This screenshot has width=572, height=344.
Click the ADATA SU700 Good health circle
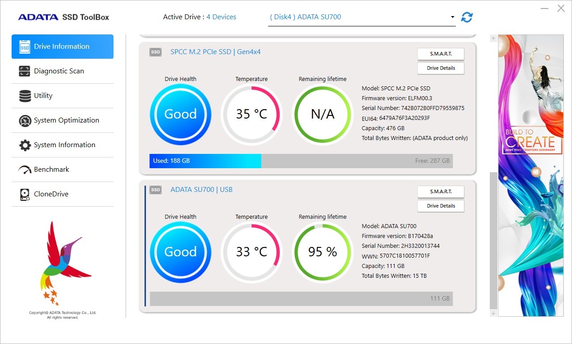click(181, 252)
